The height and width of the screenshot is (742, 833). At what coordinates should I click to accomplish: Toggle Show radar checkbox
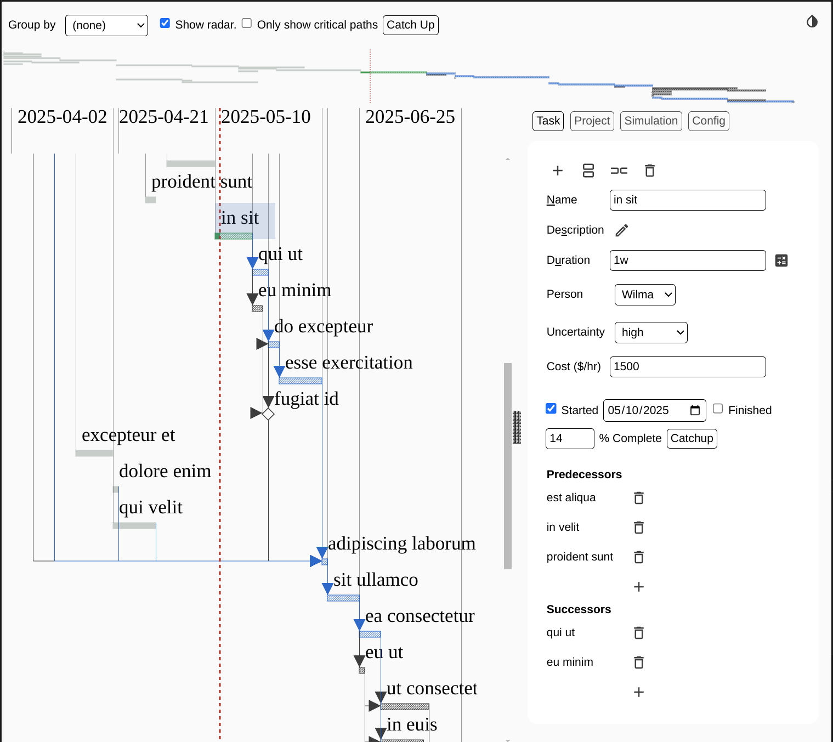point(165,23)
